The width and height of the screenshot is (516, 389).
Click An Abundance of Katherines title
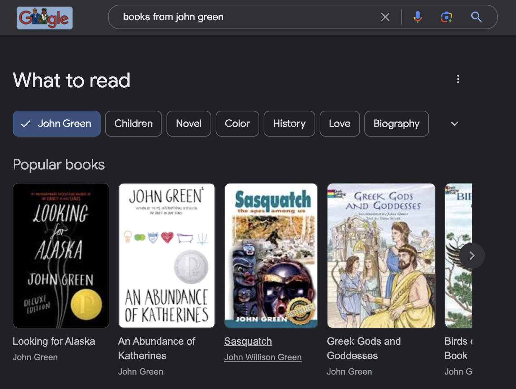click(x=157, y=348)
